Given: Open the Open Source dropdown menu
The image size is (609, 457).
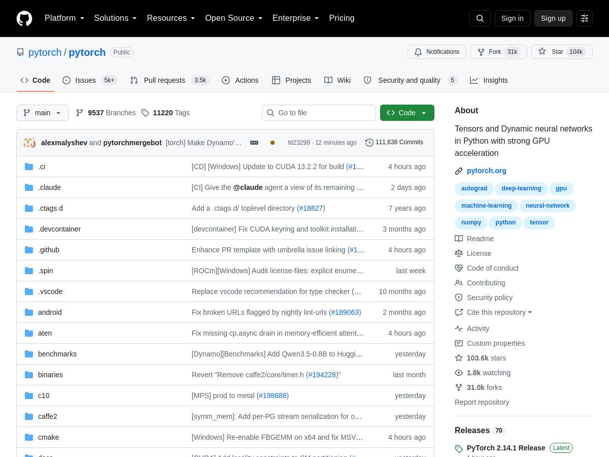Looking at the screenshot, I should point(234,18).
